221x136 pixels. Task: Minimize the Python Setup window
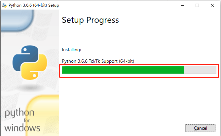point(182,5)
